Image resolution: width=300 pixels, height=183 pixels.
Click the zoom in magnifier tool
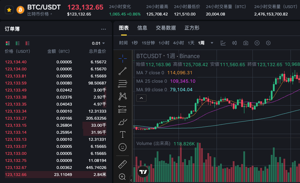click(x=123, y=177)
